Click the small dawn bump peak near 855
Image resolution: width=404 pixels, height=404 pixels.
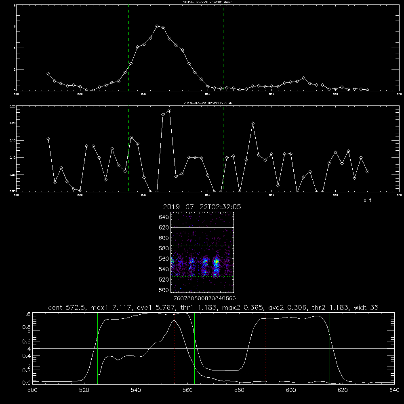(x=303, y=78)
